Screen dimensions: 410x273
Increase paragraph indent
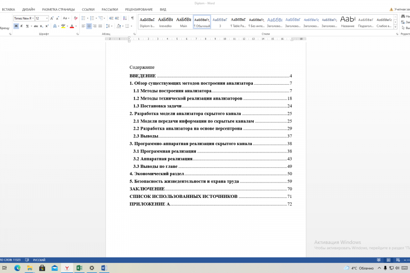point(117,18)
